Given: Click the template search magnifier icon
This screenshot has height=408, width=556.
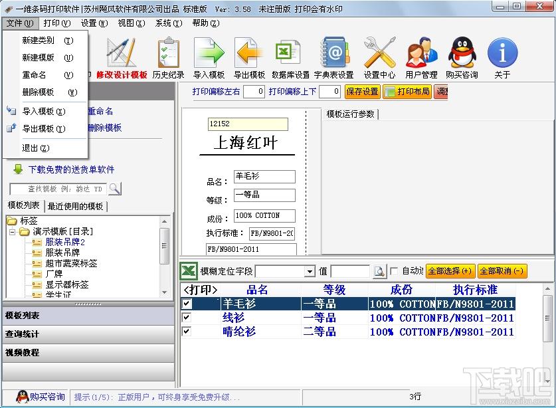Looking at the screenshot, I should 115,189.
